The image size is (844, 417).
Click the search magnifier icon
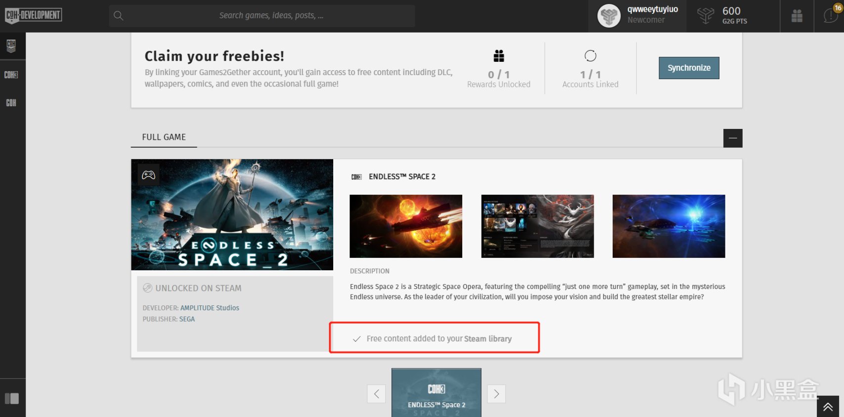[118, 16]
